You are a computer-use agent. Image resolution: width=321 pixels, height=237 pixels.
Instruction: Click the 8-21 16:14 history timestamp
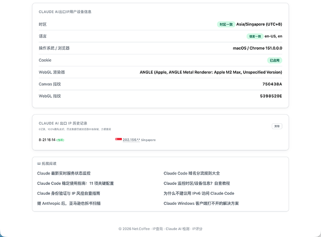47,140
